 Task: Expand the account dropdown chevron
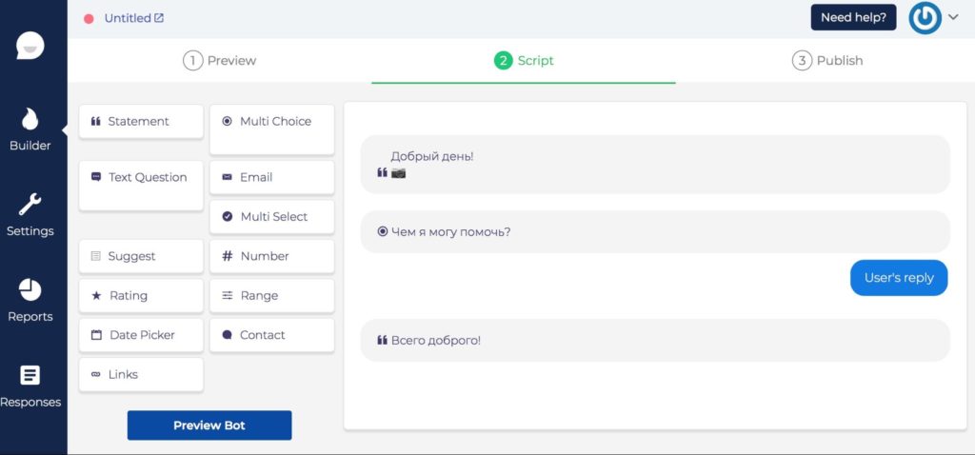coord(953,17)
